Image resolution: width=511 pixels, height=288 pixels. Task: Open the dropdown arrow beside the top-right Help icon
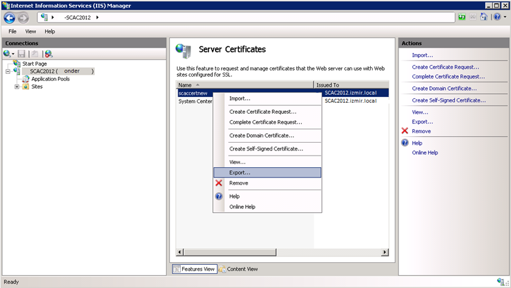click(505, 17)
